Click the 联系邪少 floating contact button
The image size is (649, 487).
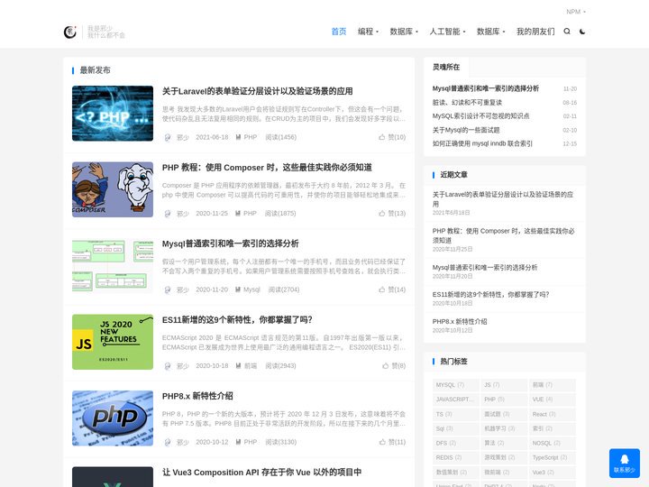[x=624, y=463]
